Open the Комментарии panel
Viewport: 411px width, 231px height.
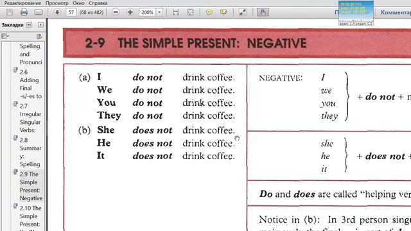coord(396,12)
